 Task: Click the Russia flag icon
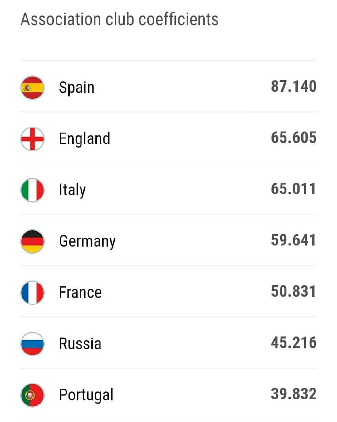point(32,344)
